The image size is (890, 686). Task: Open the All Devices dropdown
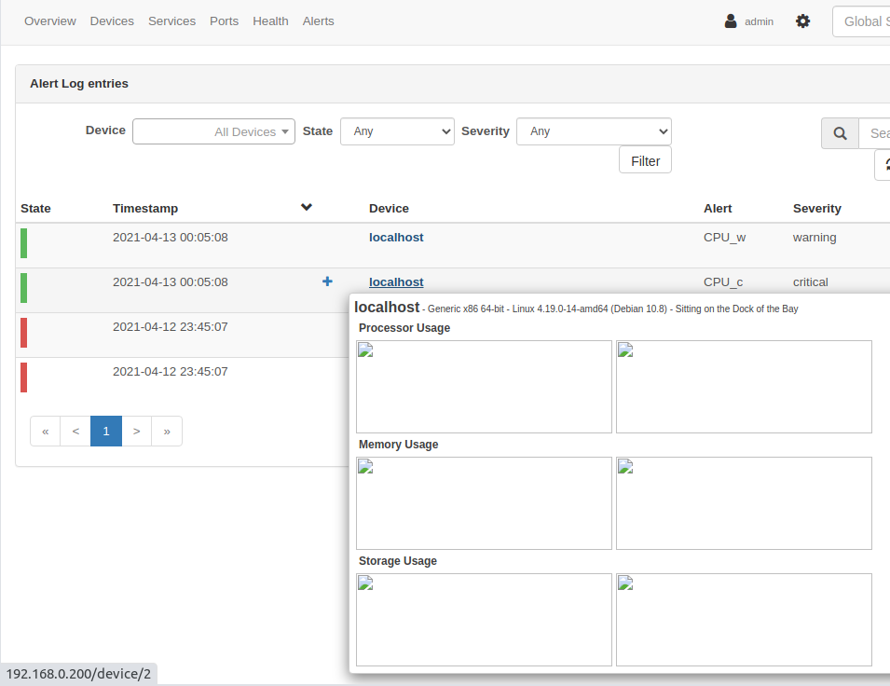pyautogui.click(x=212, y=131)
